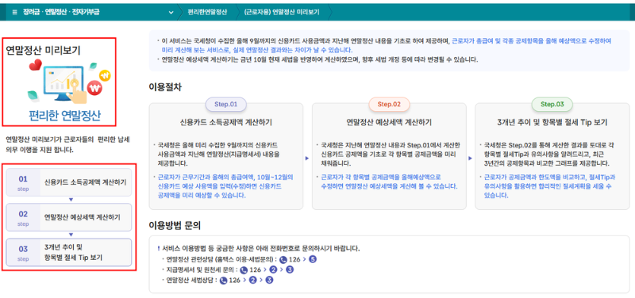
Task: Click the 신용카드 소득공제액 계산하기 card heading
Action: coord(226,123)
